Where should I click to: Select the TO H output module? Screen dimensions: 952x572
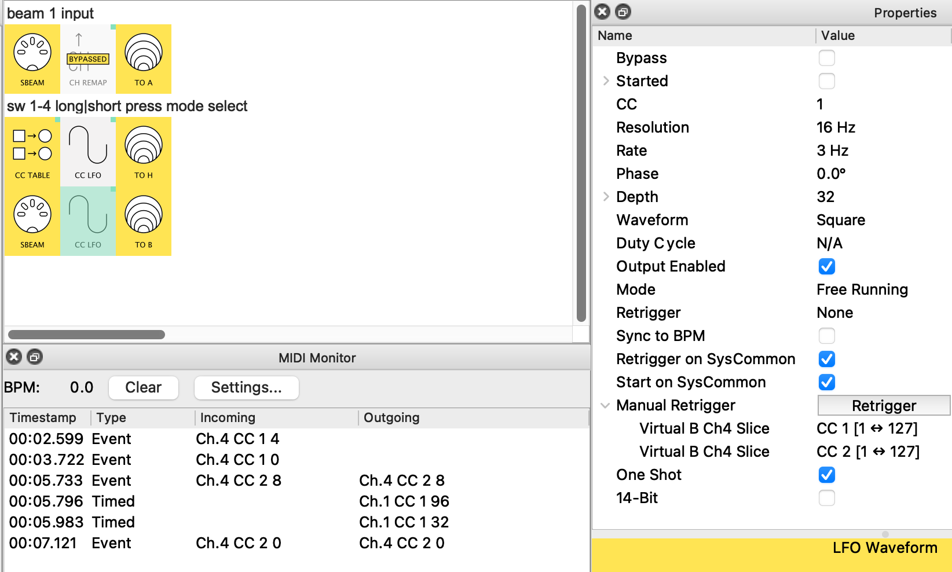point(144,152)
